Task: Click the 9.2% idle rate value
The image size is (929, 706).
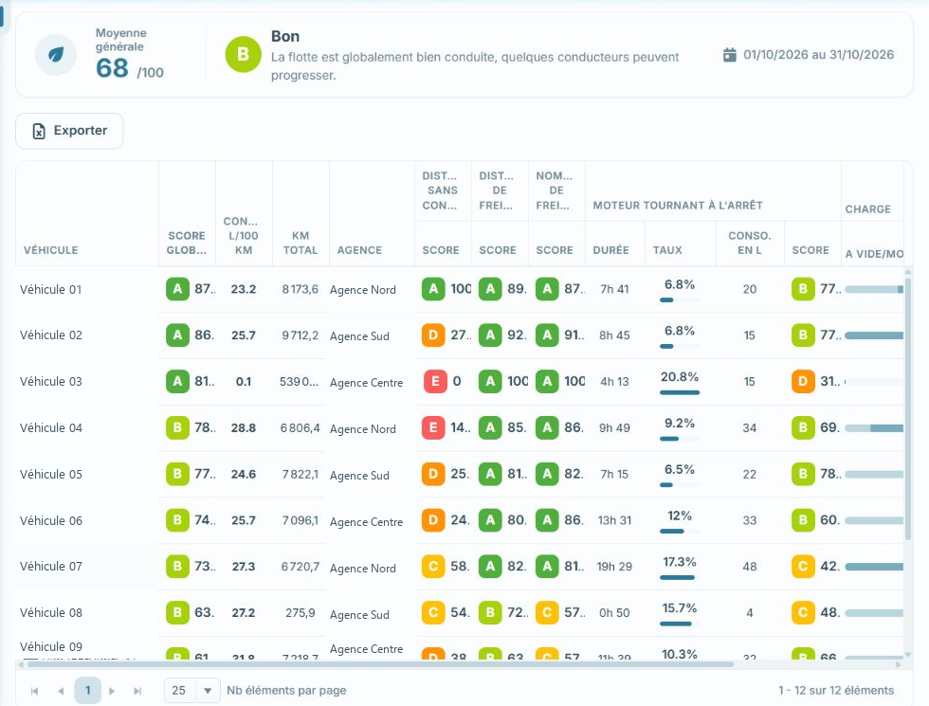Action: [680, 423]
